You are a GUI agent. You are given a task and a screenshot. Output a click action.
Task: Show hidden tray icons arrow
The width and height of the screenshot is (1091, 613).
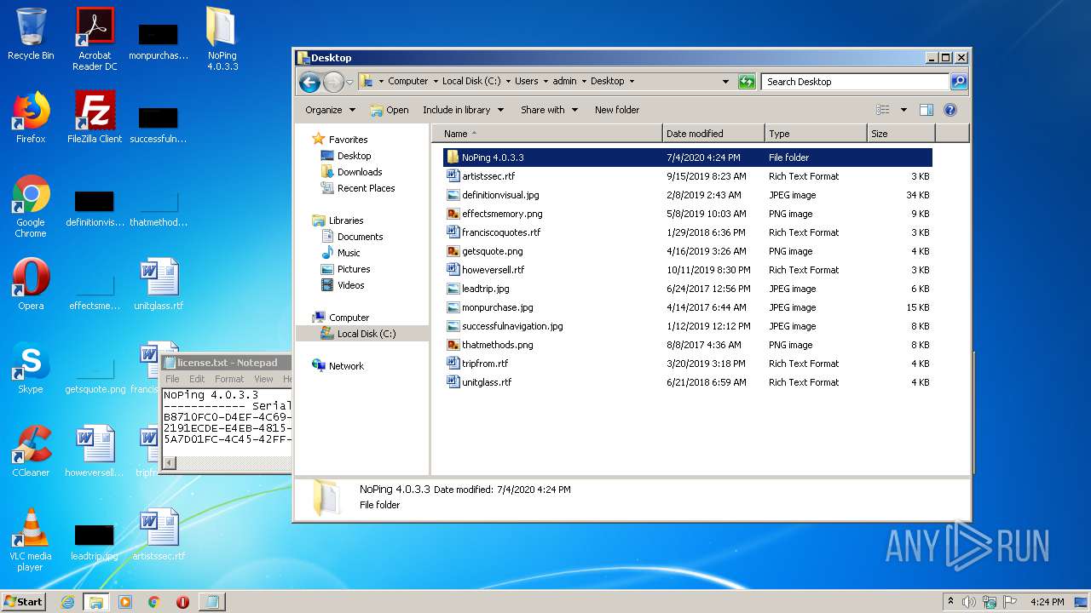coord(951,602)
